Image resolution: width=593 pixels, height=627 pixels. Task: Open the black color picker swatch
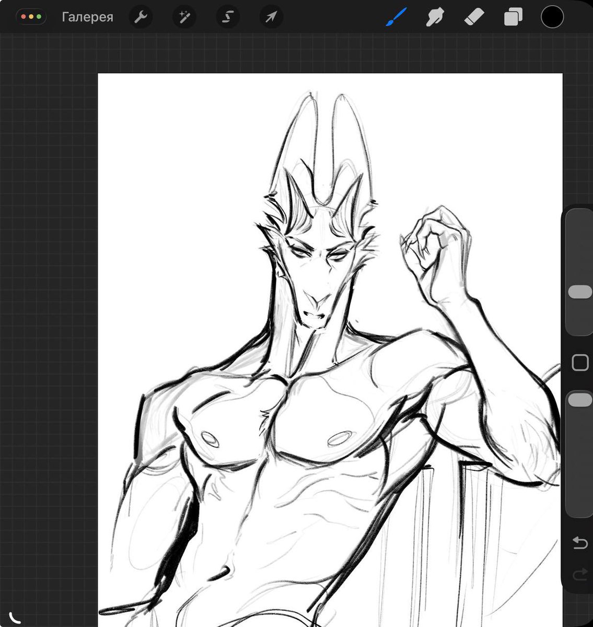click(552, 17)
